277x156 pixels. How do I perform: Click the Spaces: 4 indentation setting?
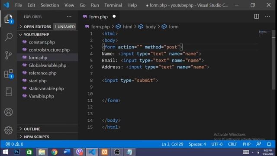197,144
